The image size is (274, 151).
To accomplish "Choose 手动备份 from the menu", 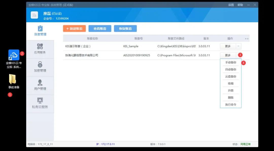I will click(231, 62).
